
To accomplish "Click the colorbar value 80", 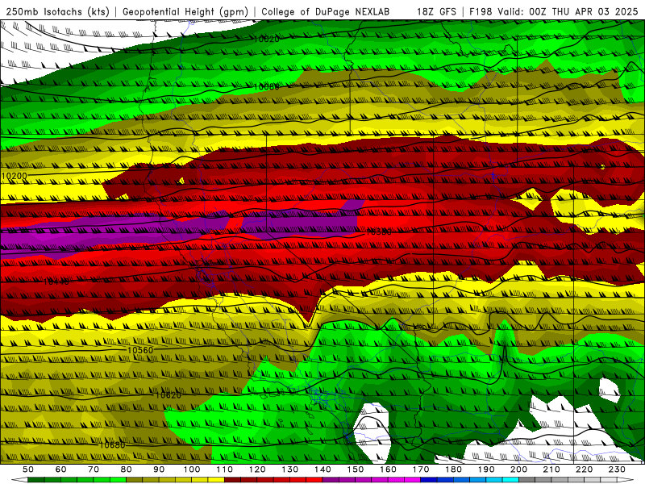I will 126,469.
